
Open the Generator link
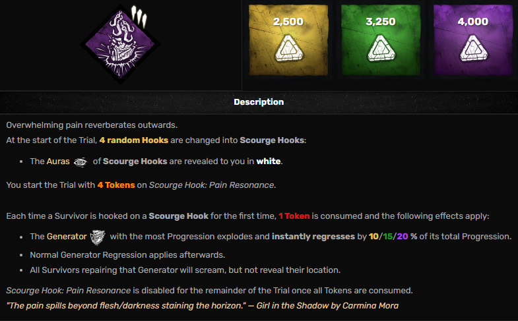(x=67, y=236)
